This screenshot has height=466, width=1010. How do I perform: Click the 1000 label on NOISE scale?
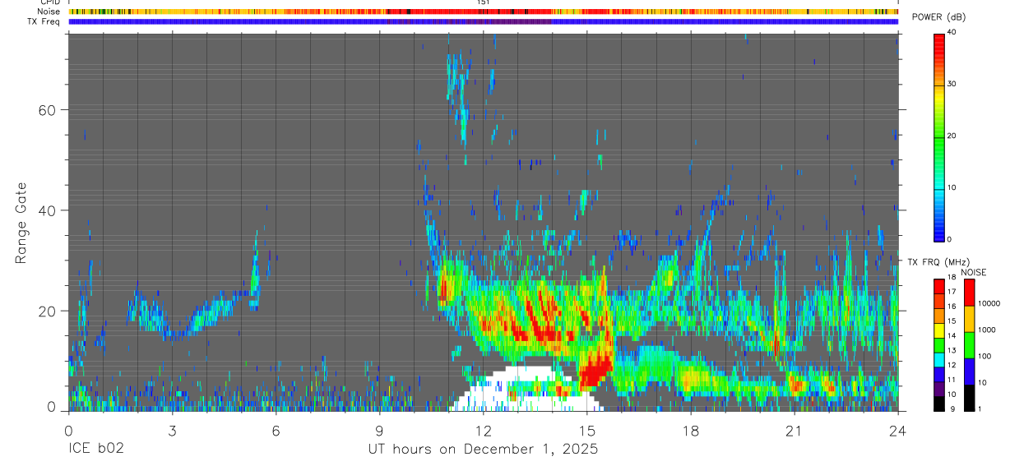987,330
